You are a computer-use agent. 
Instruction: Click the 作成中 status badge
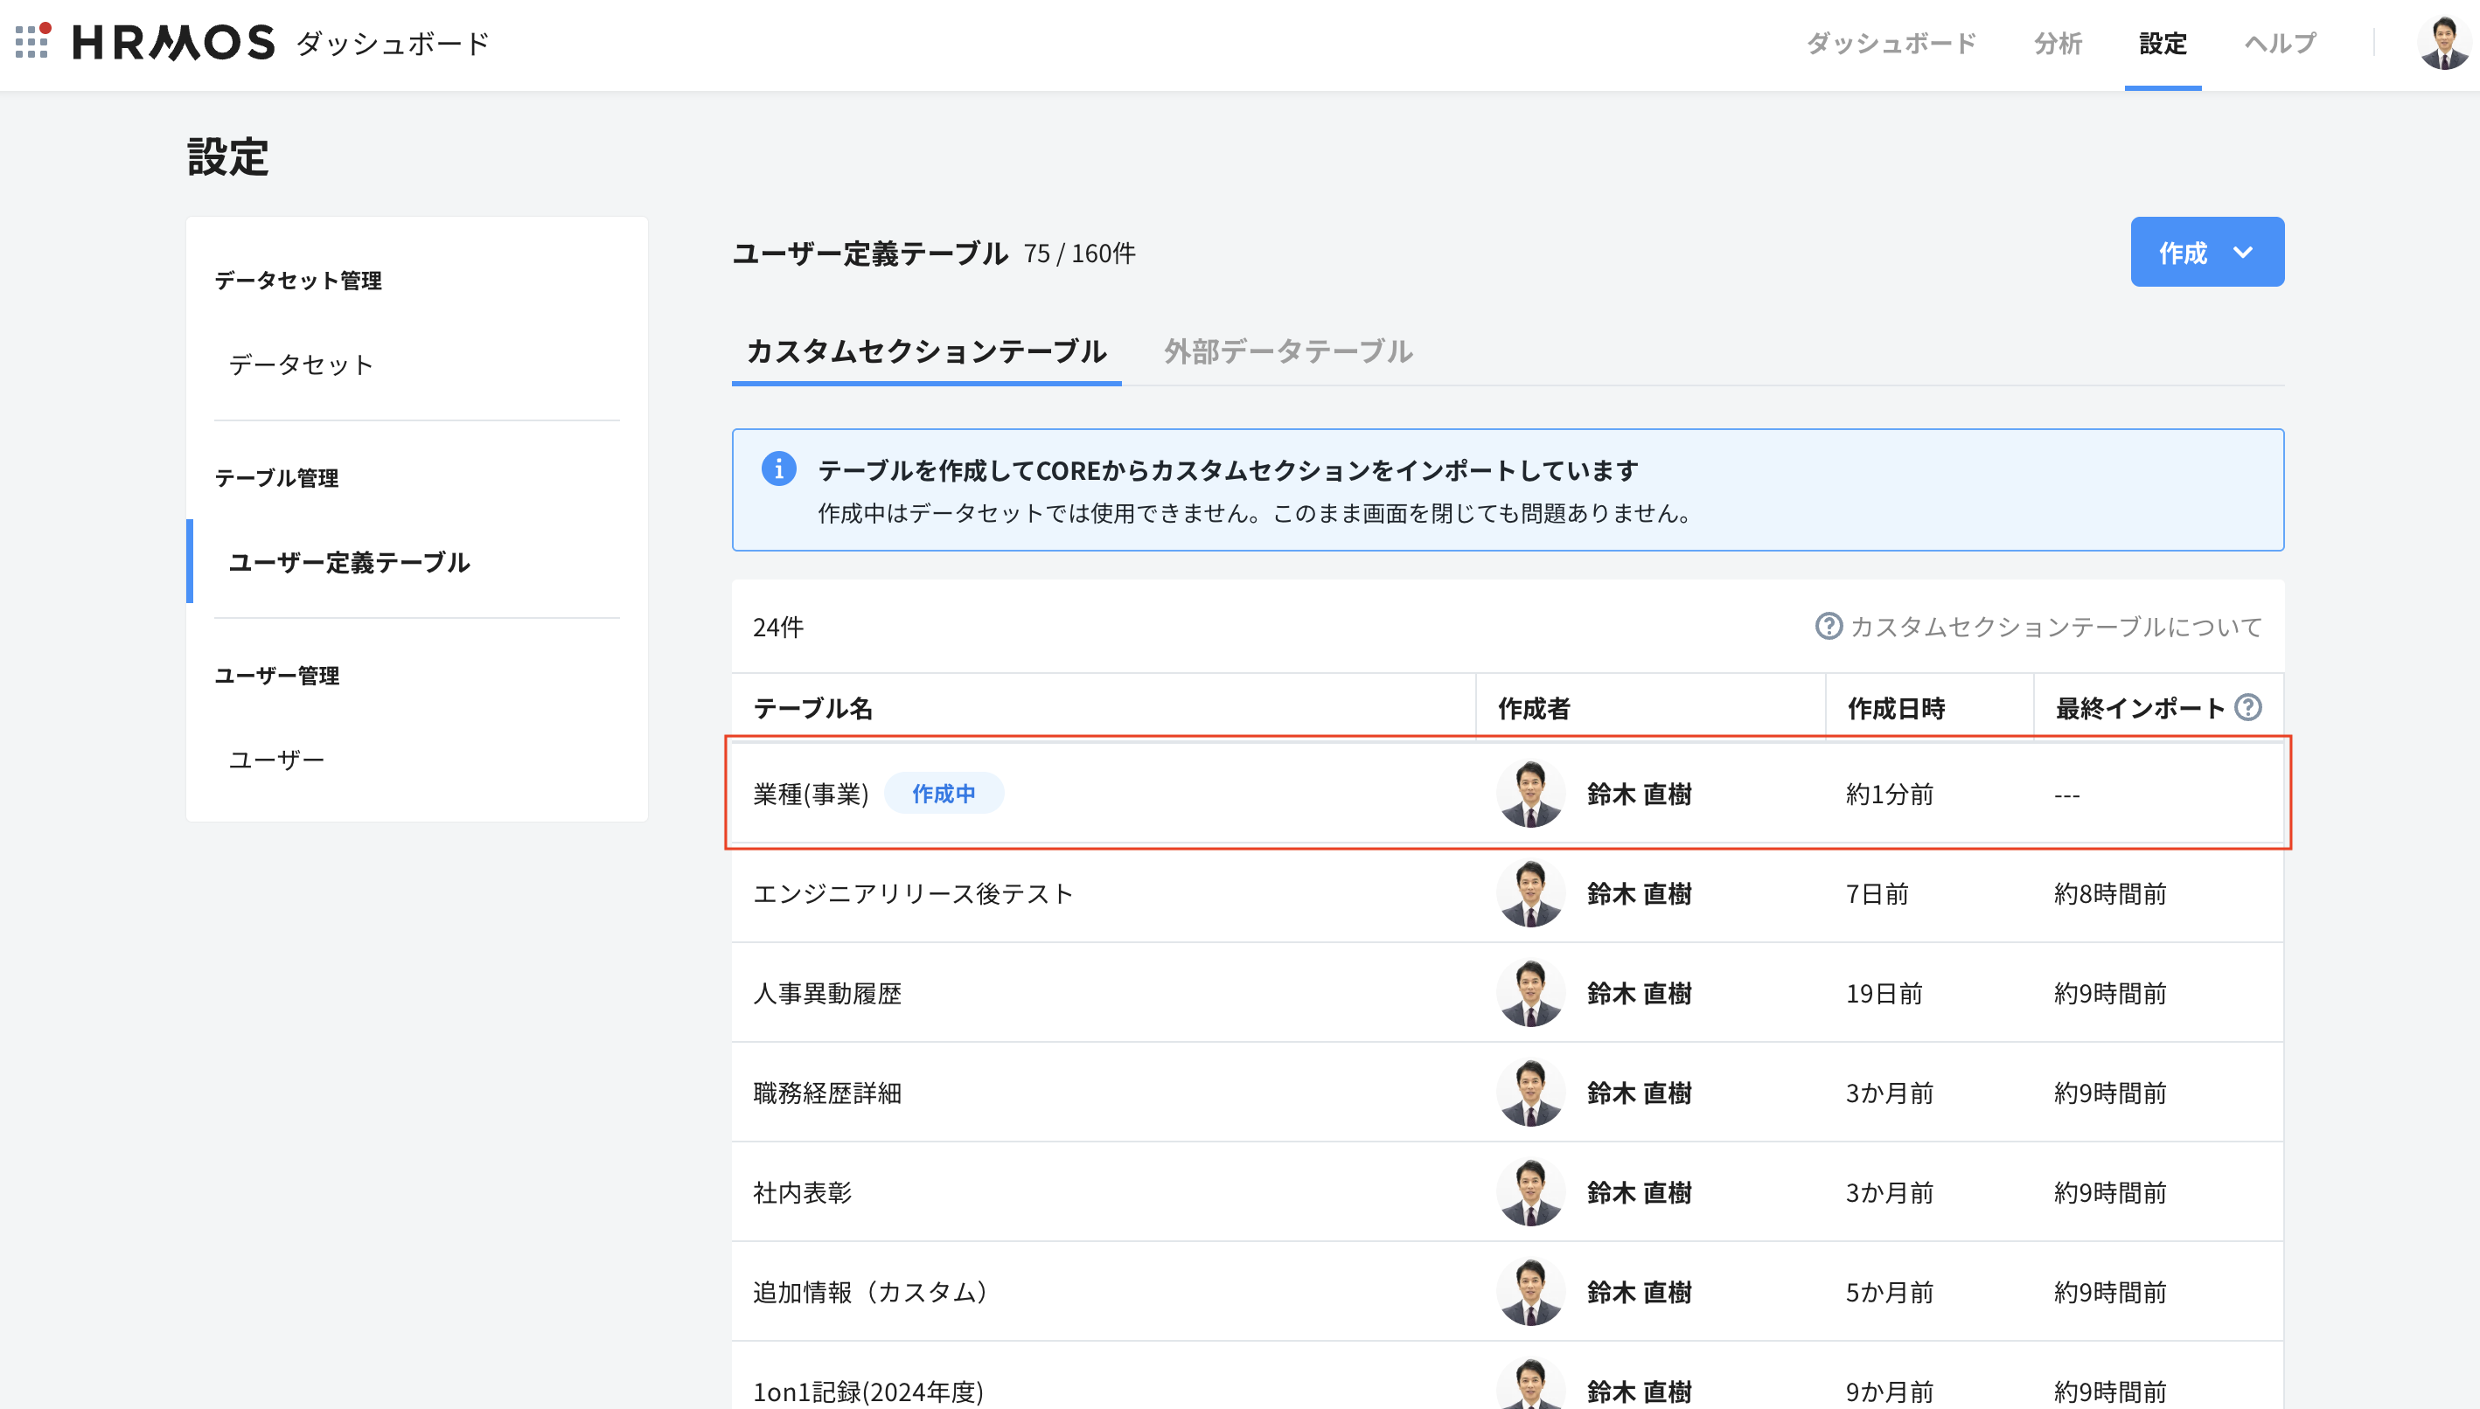point(943,794)
